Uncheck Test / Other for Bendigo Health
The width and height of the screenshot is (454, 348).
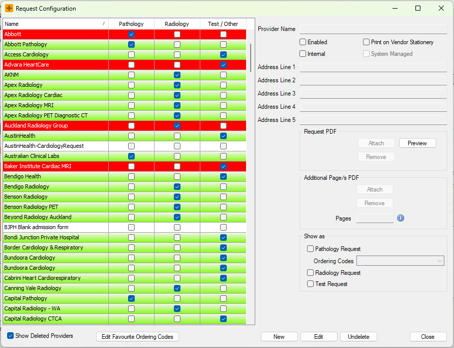click(x=223, y=176)
